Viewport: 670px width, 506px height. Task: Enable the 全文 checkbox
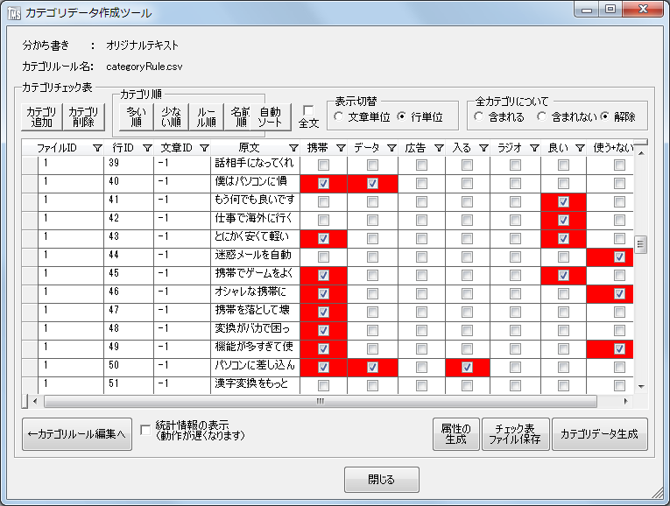coord(308,110)
